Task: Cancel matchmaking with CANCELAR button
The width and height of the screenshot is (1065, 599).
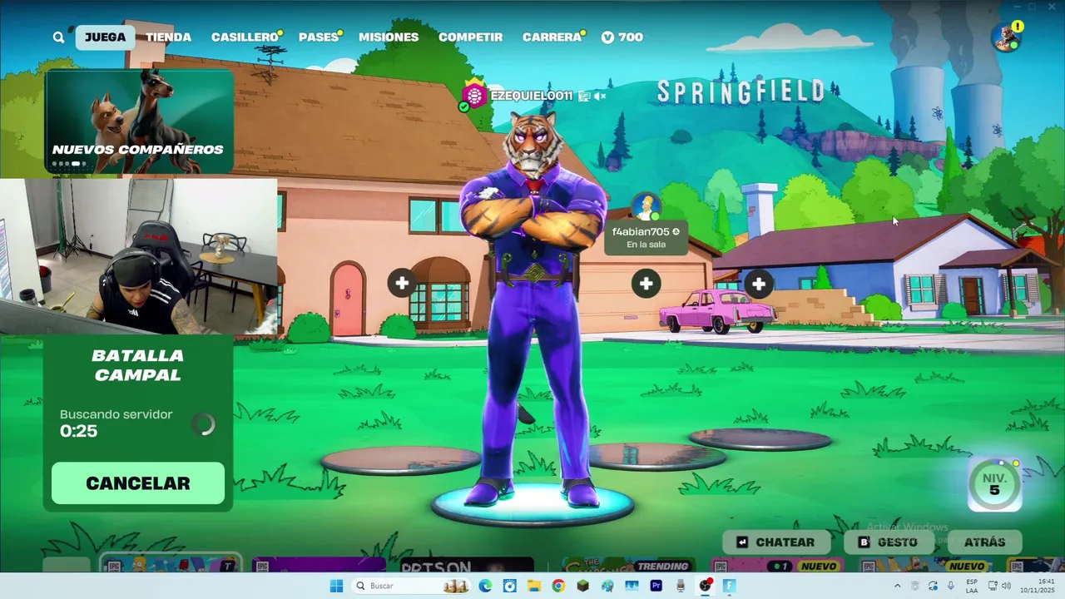Action: pos(138,483)
